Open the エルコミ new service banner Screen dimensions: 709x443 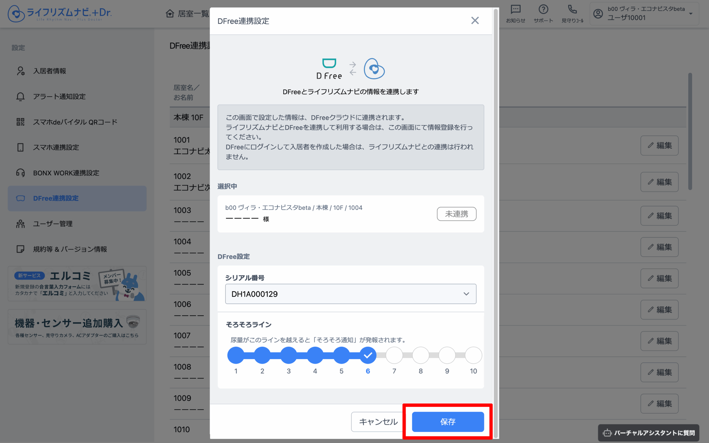77,284
